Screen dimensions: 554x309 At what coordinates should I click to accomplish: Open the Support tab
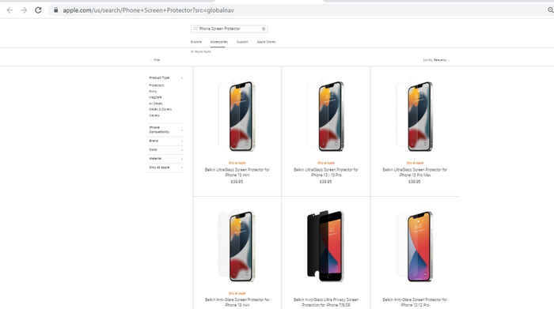click(242, 42)
